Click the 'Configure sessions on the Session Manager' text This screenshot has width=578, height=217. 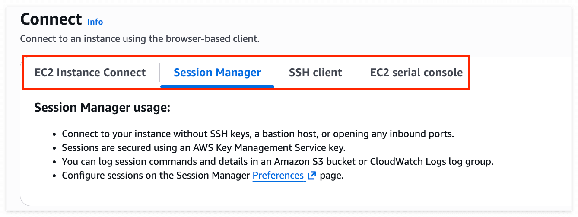(x=156, y=176)
